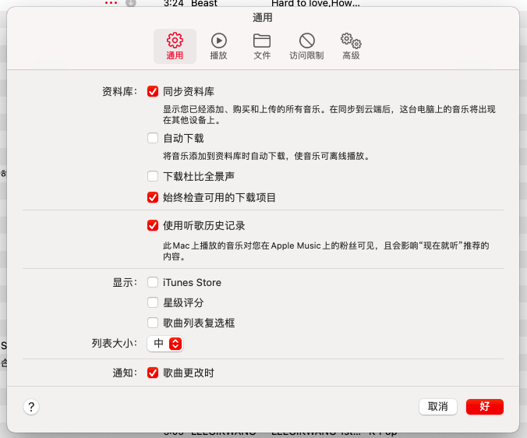The image size is (527, 438).
Task: Enable 下载杜比全景声 checkbox
Action: [x=153, y=176]
